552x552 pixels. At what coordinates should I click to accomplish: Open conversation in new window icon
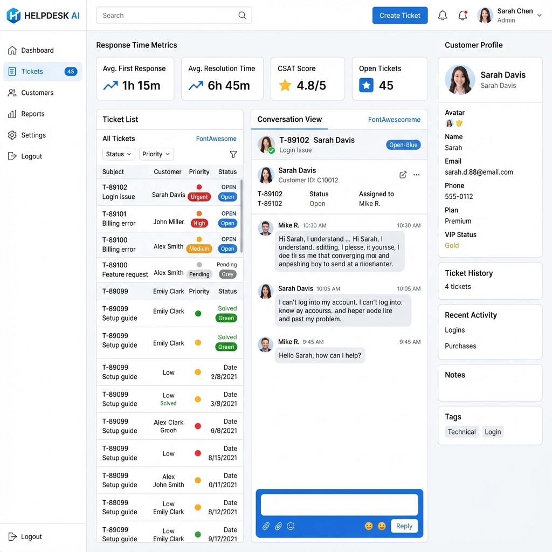coord(403,175)
